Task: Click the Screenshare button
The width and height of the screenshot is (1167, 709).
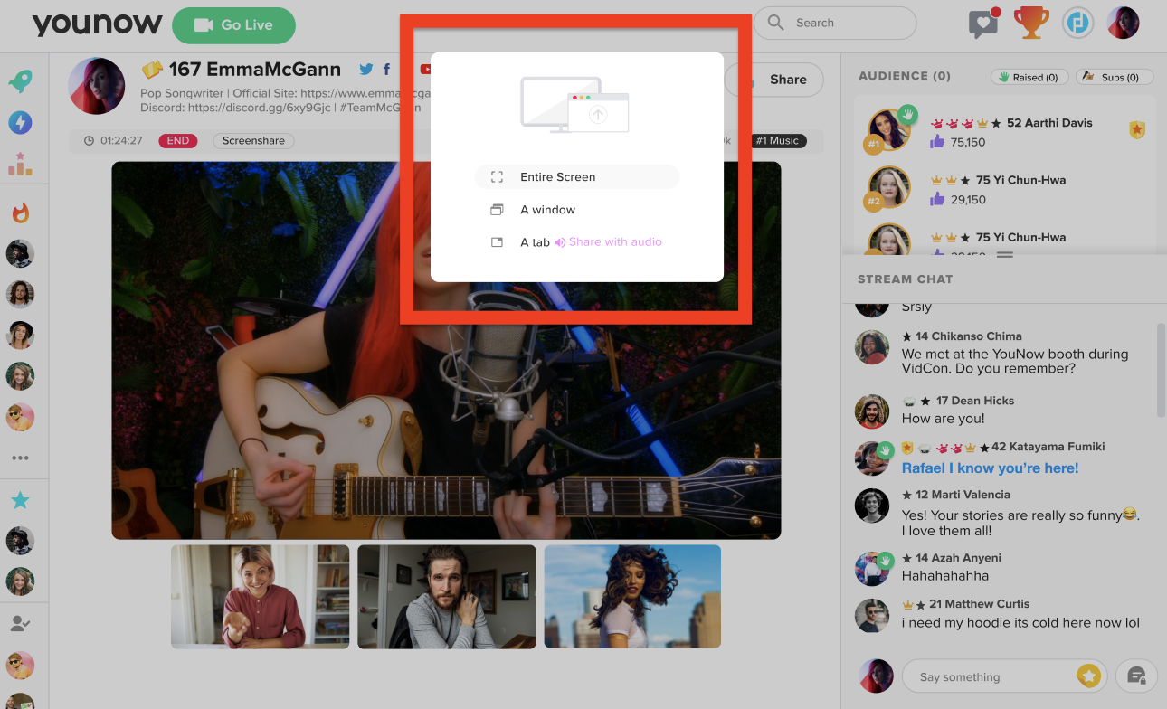Action: point(253,141)
